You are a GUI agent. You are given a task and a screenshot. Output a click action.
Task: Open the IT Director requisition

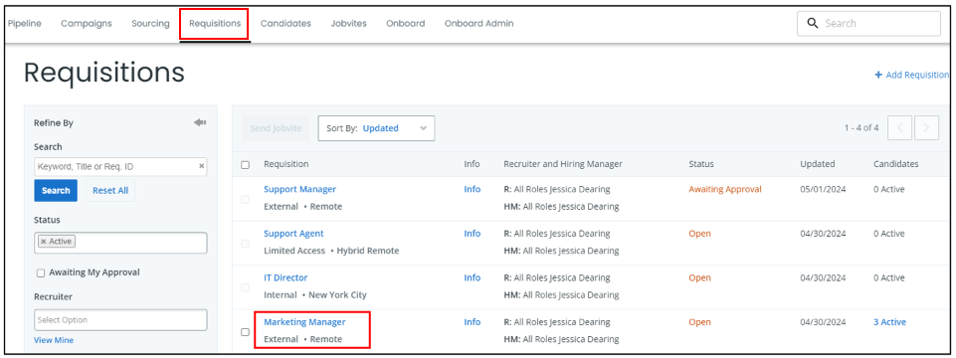[286, 277]
